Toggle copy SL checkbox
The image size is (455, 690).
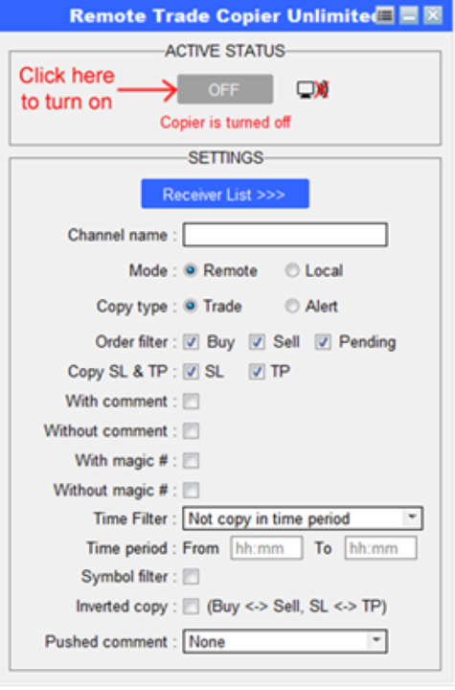click(x=191, y=372)
